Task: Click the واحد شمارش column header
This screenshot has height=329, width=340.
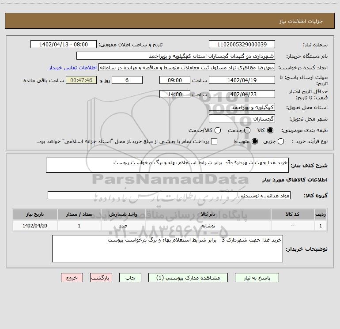Action: [123, 214]
